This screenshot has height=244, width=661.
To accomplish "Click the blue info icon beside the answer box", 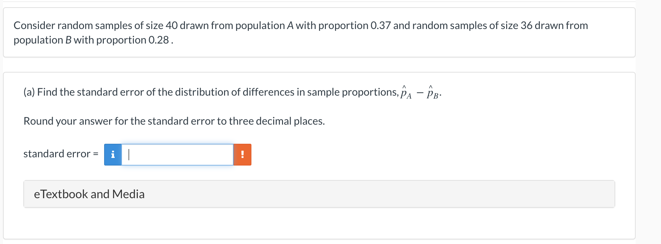I will click(113, 154).
